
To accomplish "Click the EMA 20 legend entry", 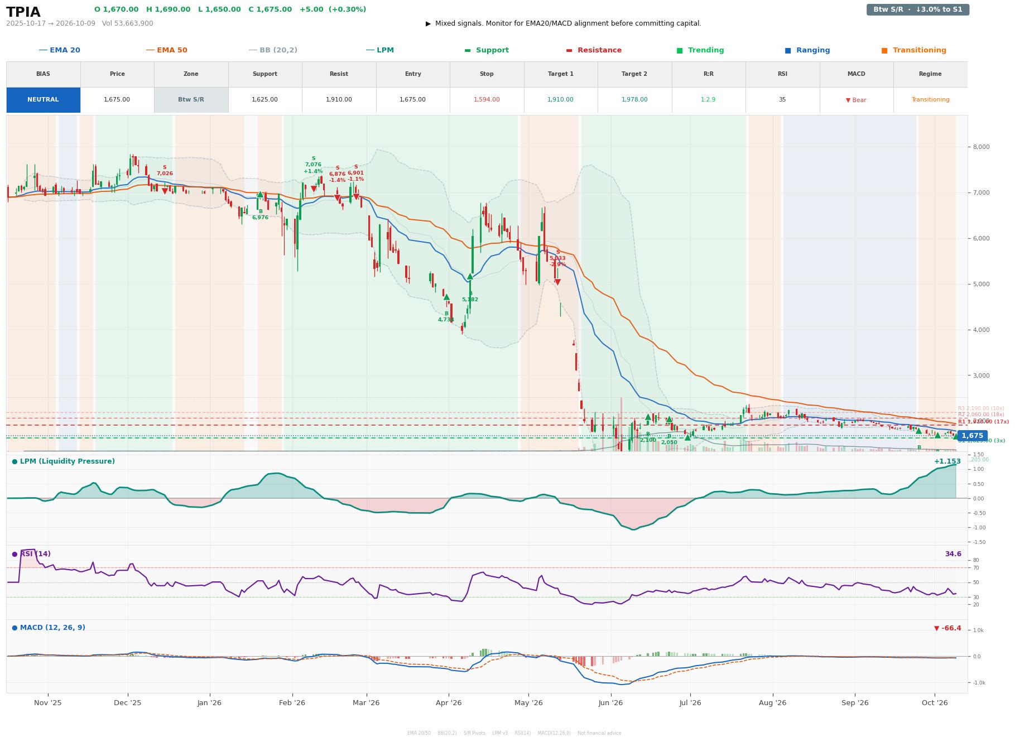I will point(59,50).
